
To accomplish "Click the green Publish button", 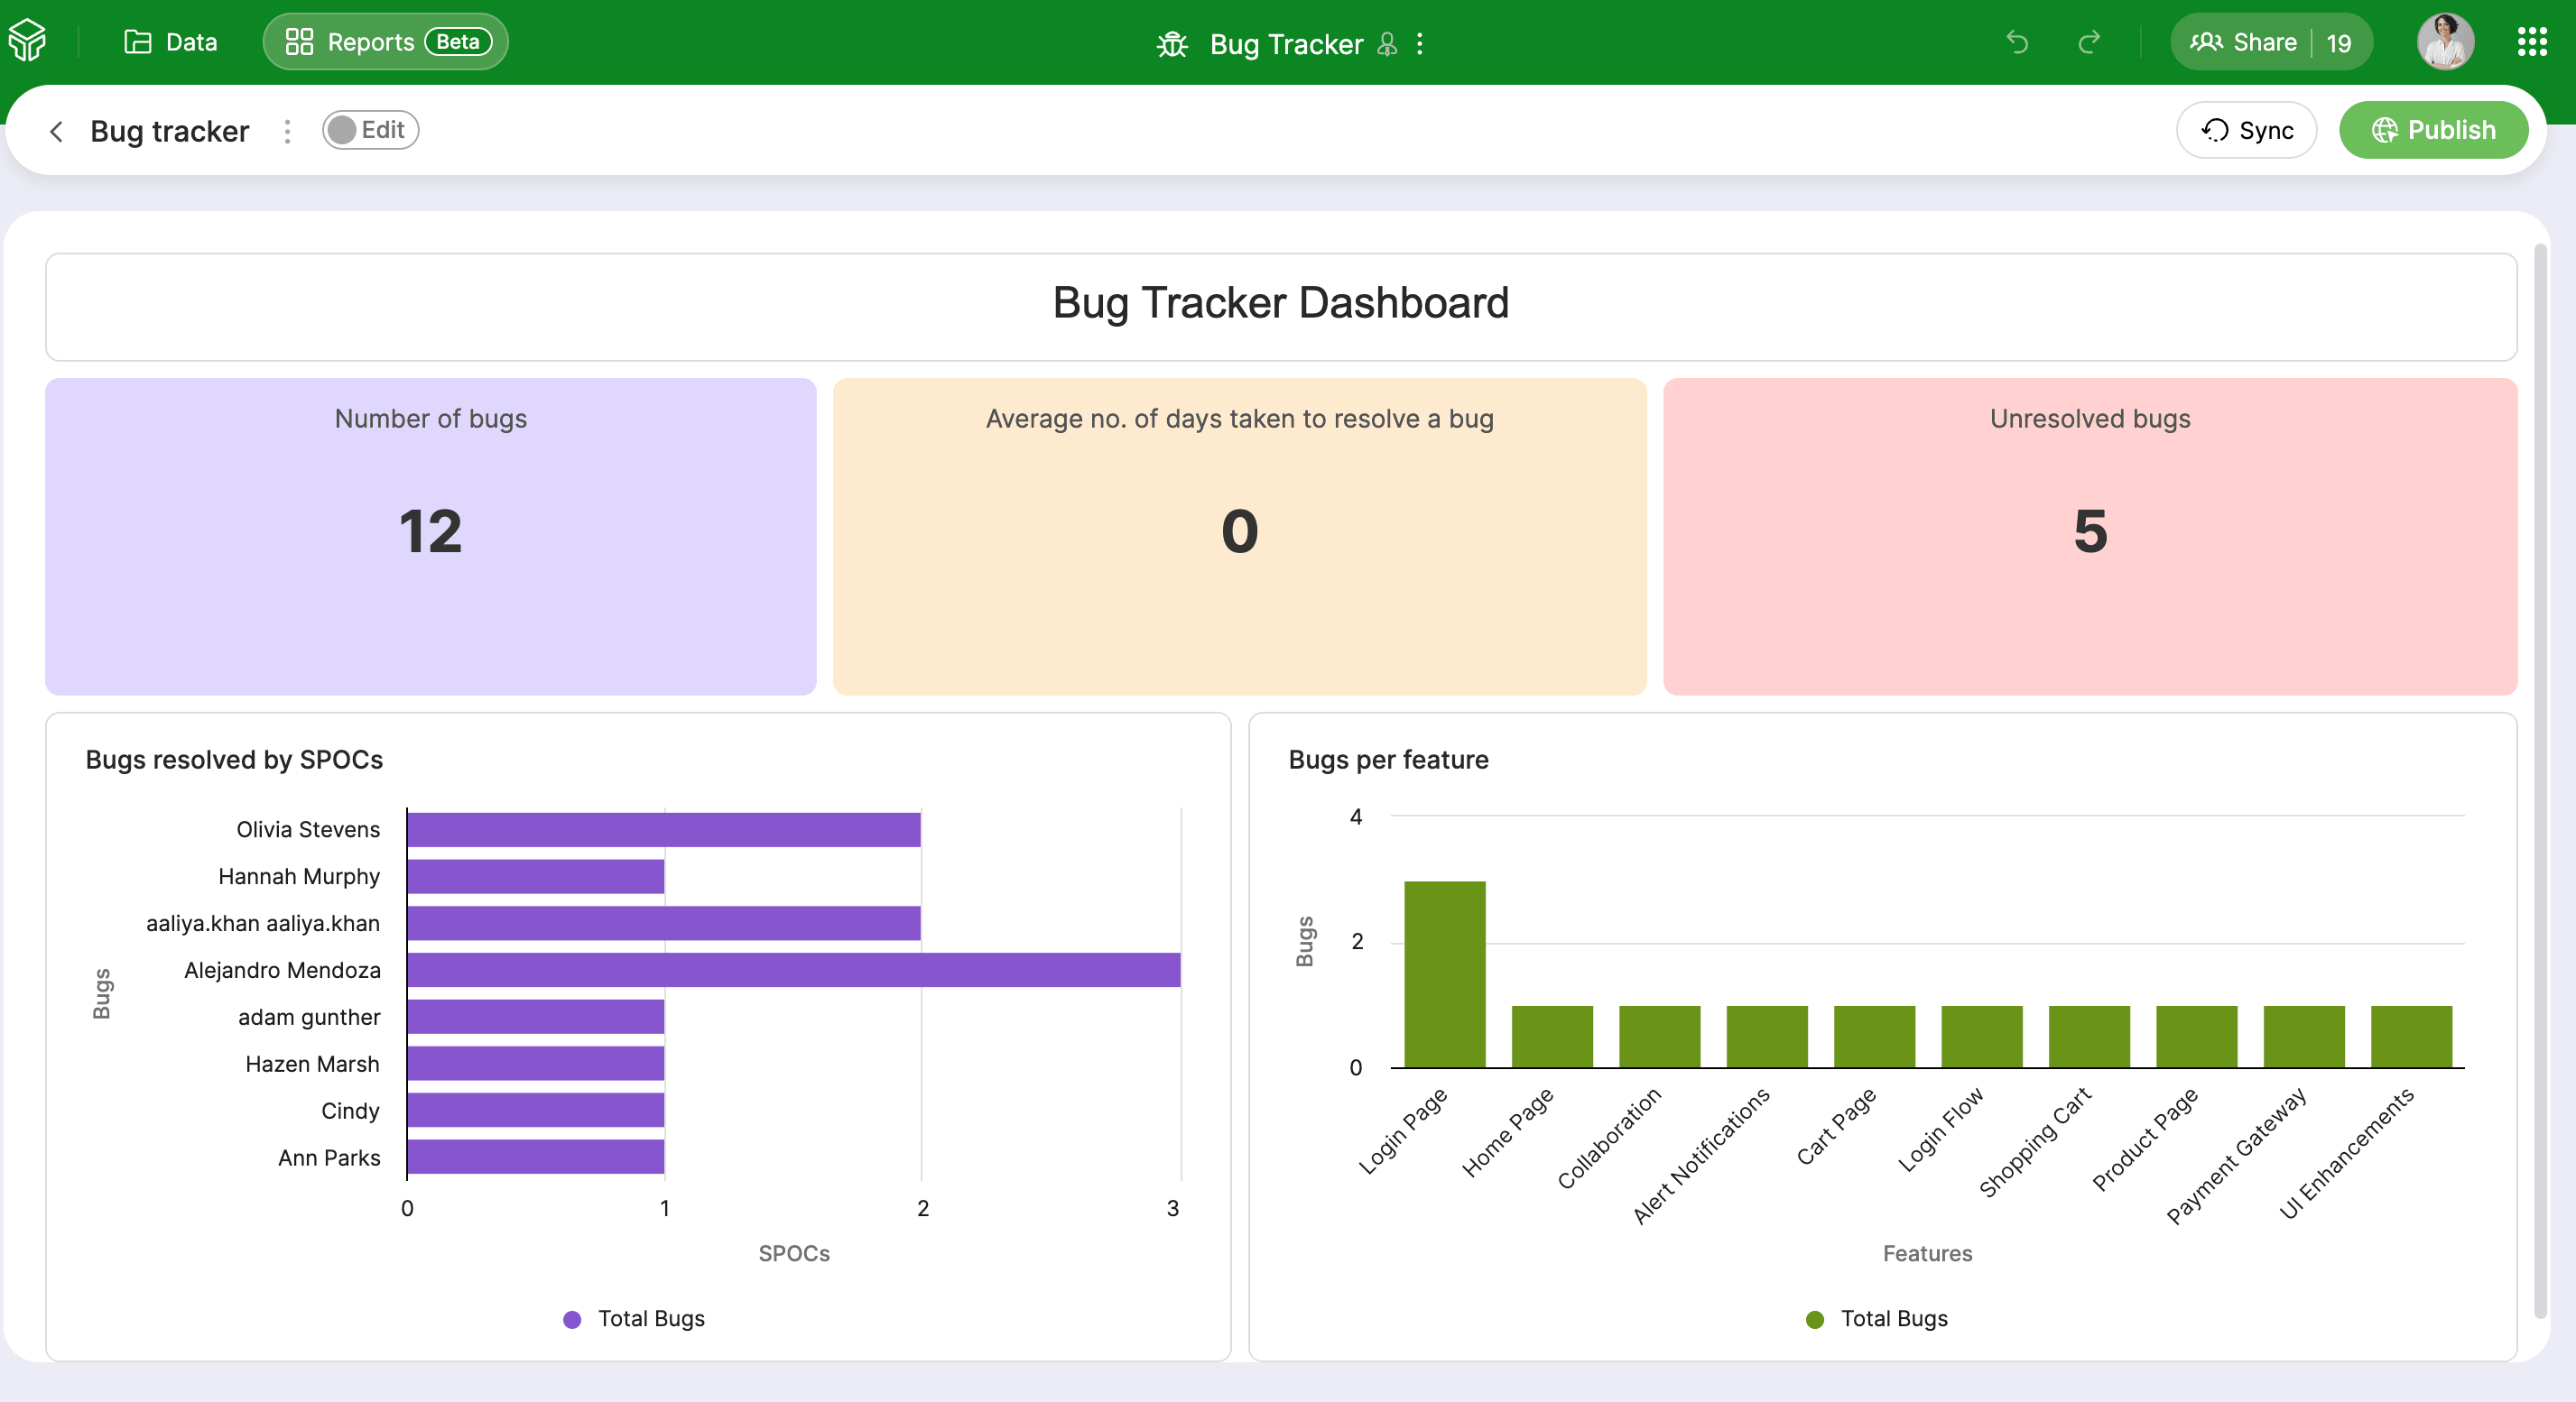I will (2433, 130).
